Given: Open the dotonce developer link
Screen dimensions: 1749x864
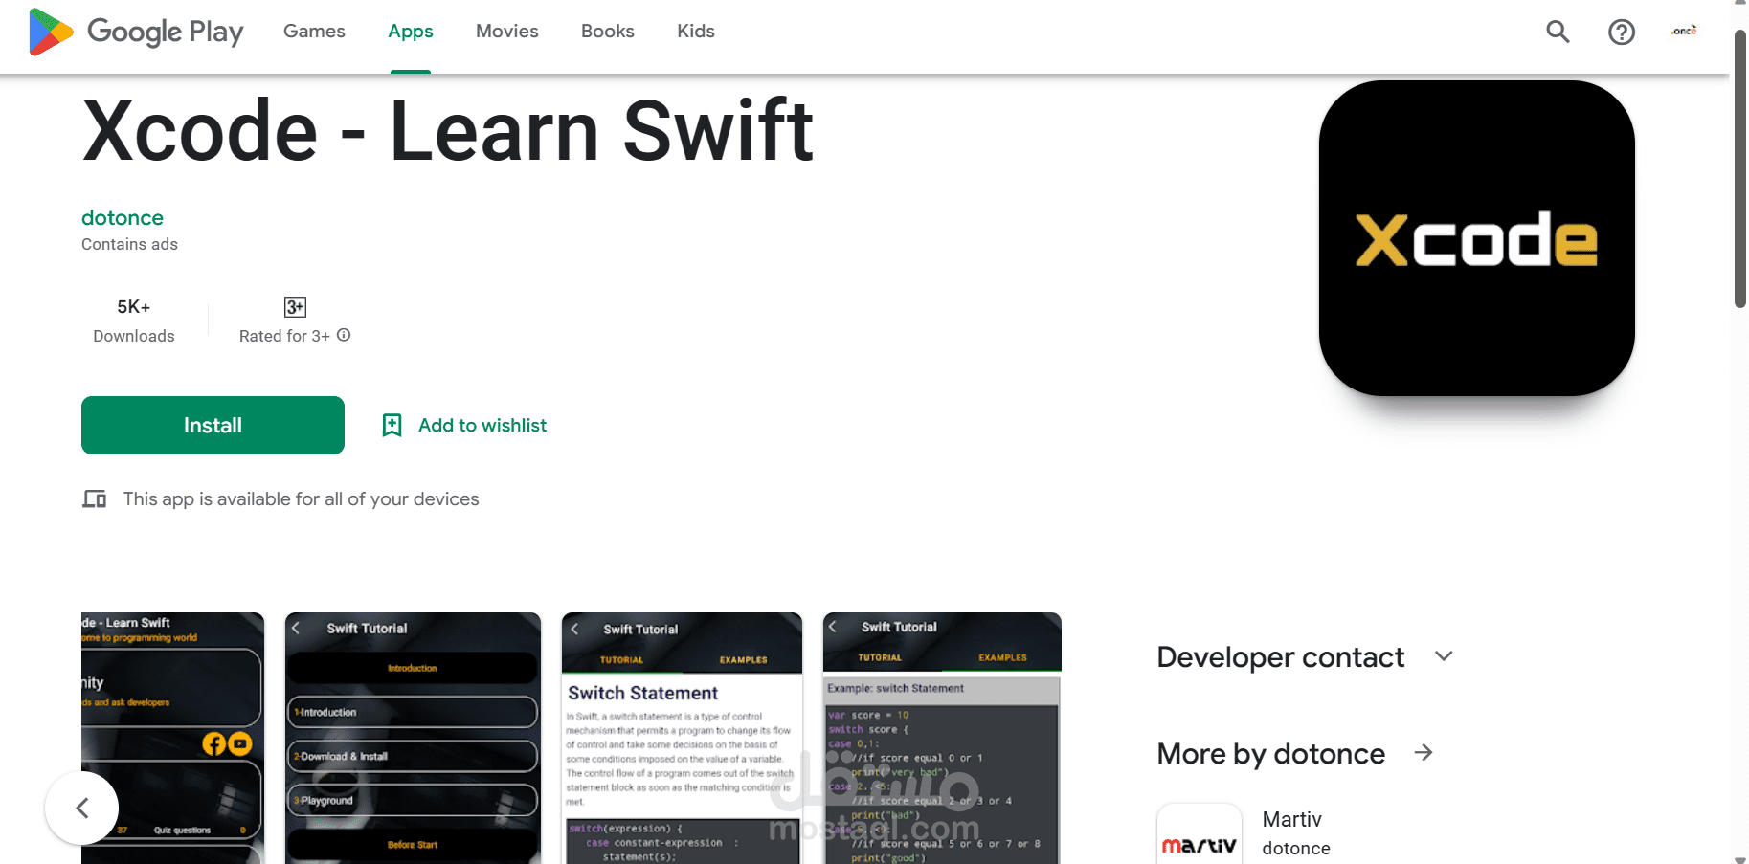Looking at the screenshot, I should (x=123, y=218).
